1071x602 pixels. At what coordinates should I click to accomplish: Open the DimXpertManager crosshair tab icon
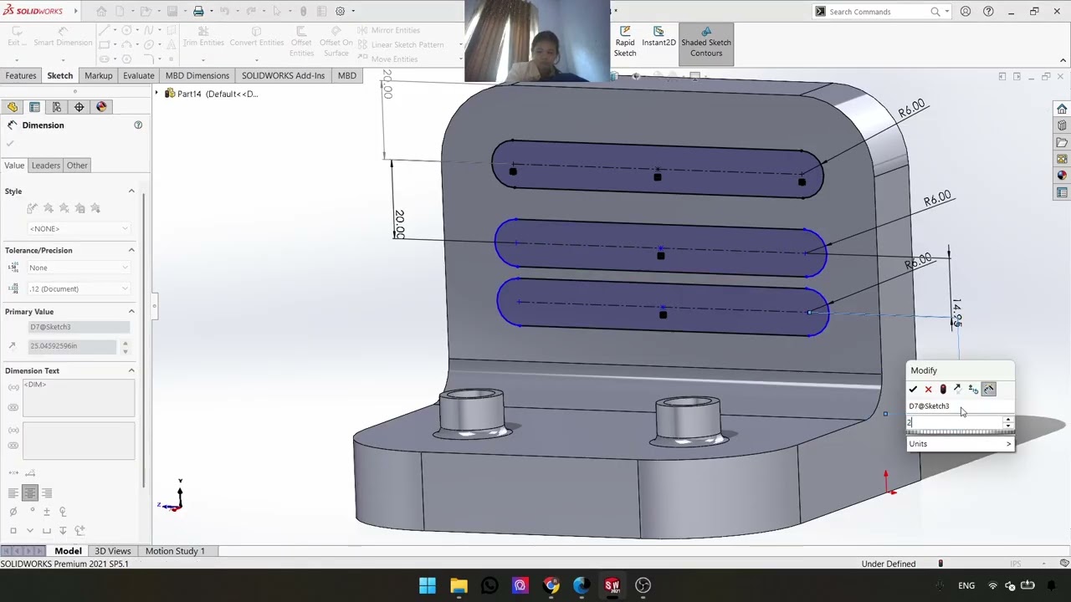[79, 107]
